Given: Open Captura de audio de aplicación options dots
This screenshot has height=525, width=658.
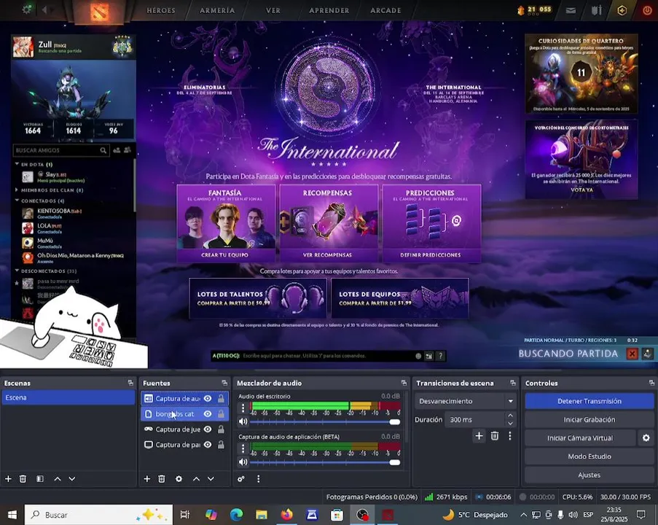Looking at the screenshot, I should 243,448.
